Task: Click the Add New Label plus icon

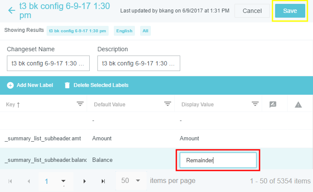Action: (10, 85)
